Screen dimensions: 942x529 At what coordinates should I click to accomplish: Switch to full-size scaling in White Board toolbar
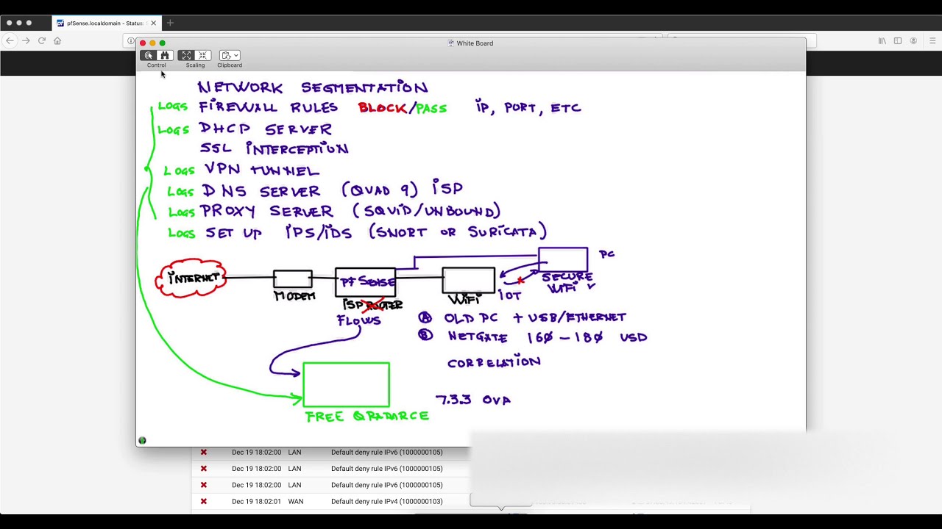(202, 55)
